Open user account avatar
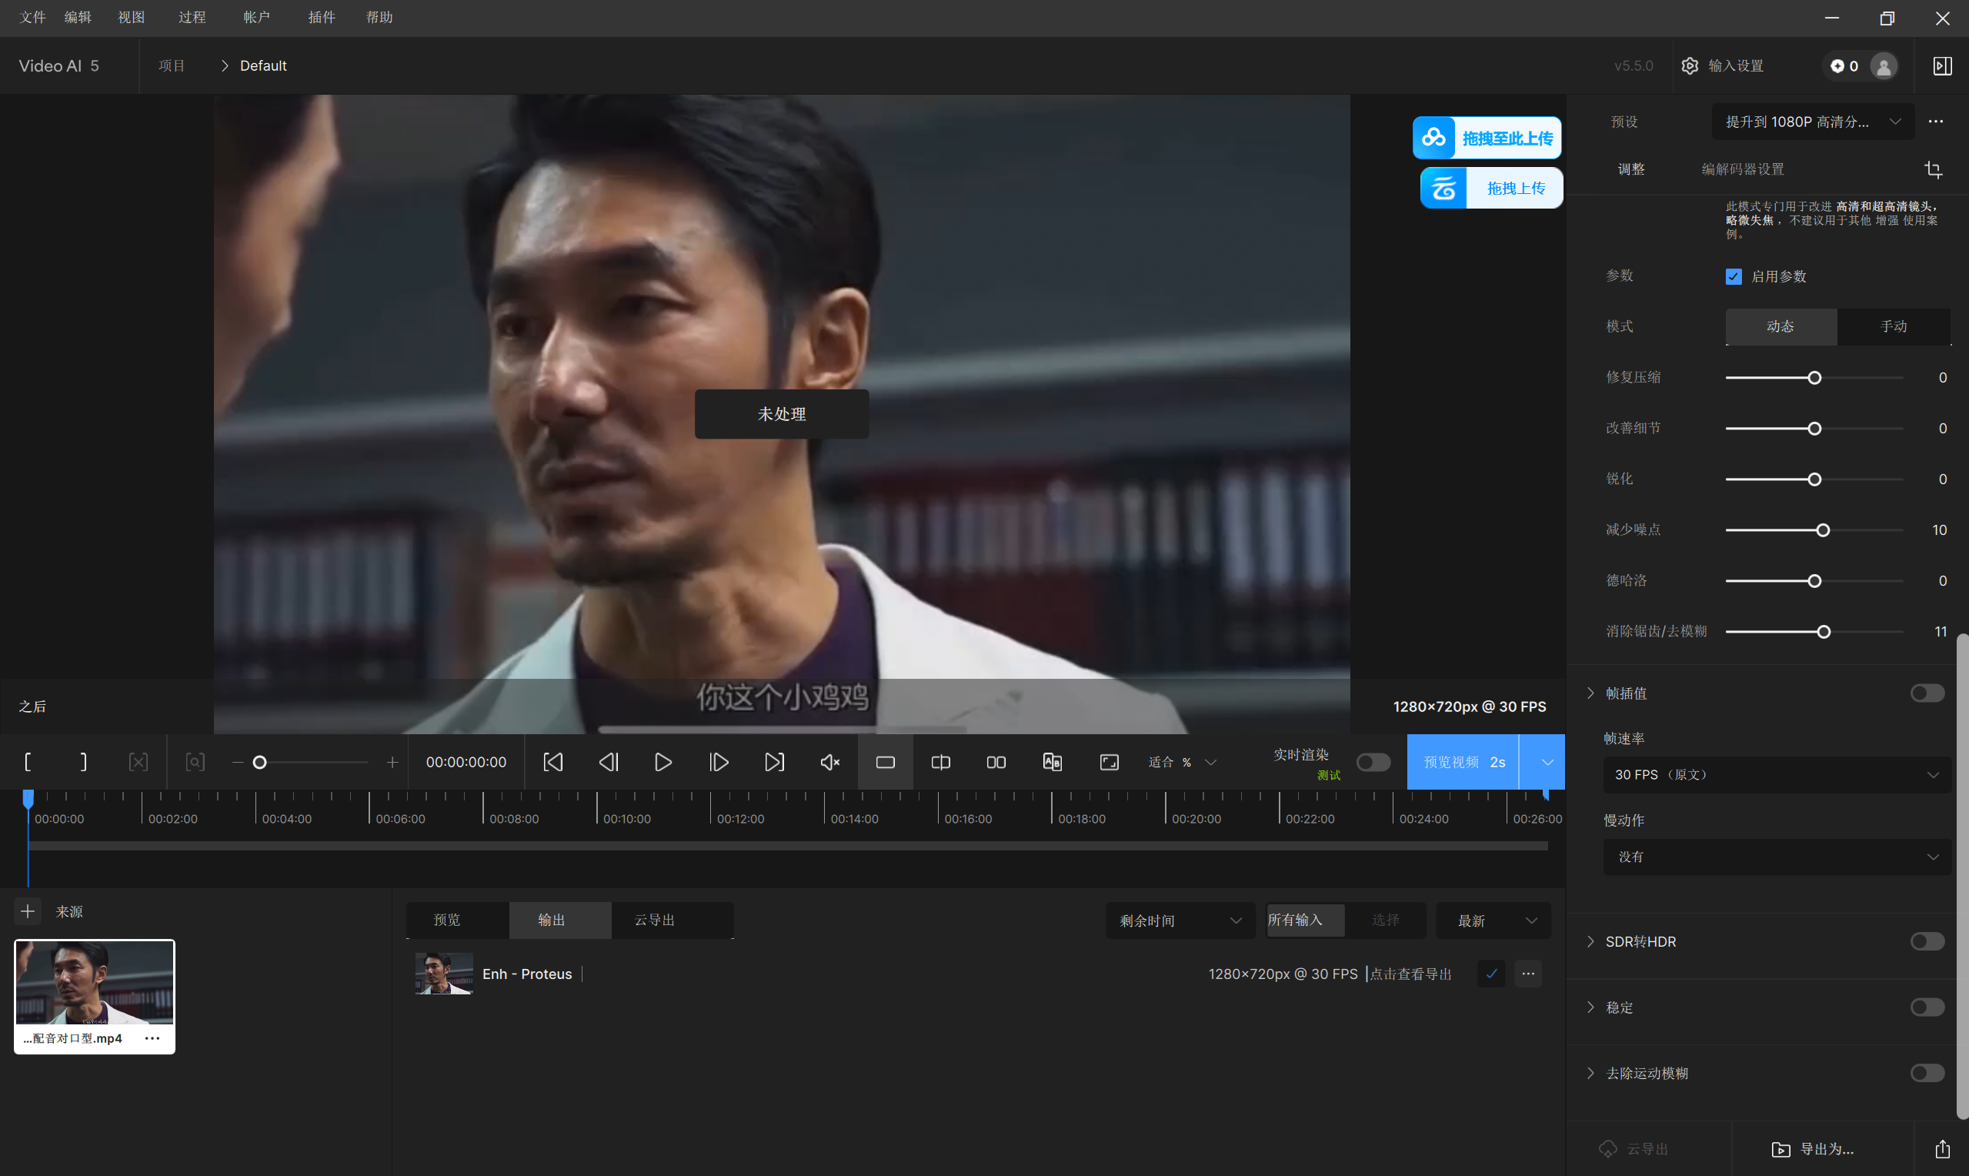Viewport: 1969px width, 1176px height. click(x=1884, y=65)
